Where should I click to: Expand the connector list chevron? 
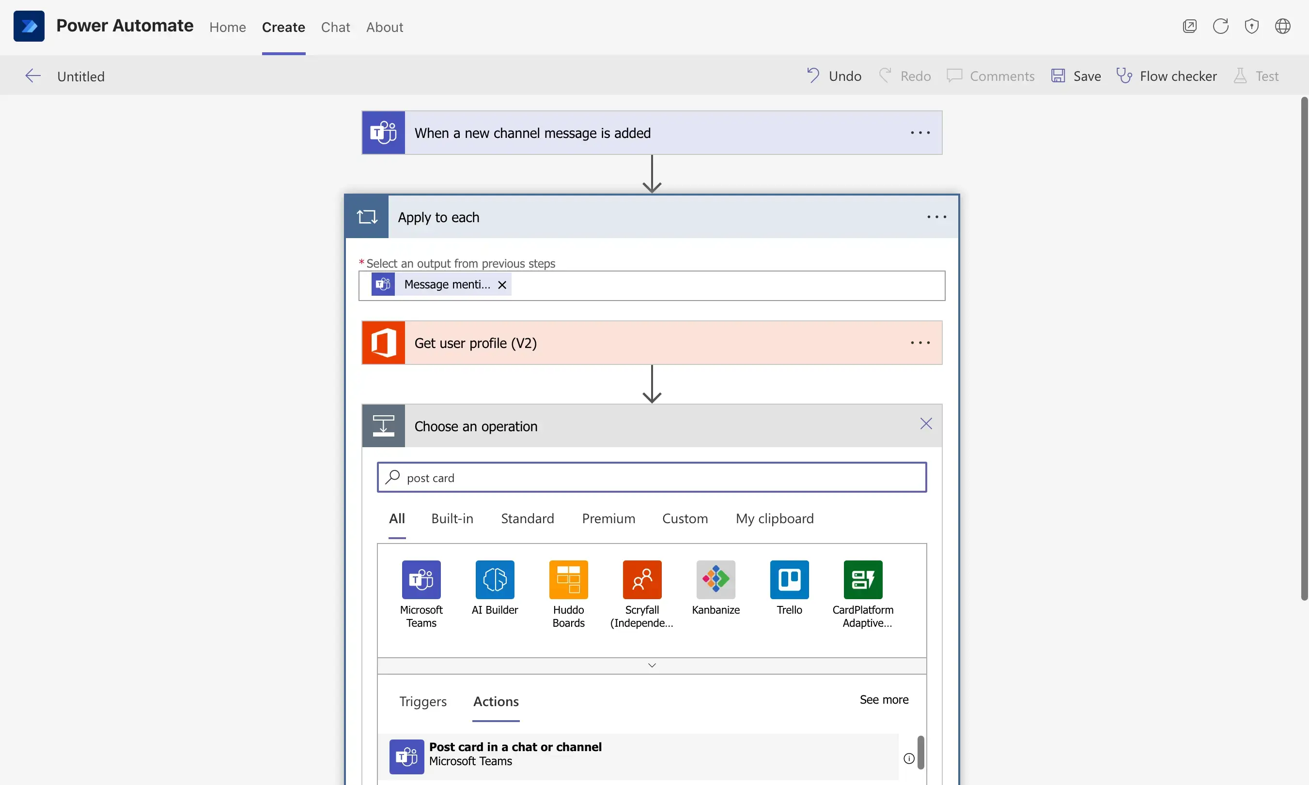[652, 664]
